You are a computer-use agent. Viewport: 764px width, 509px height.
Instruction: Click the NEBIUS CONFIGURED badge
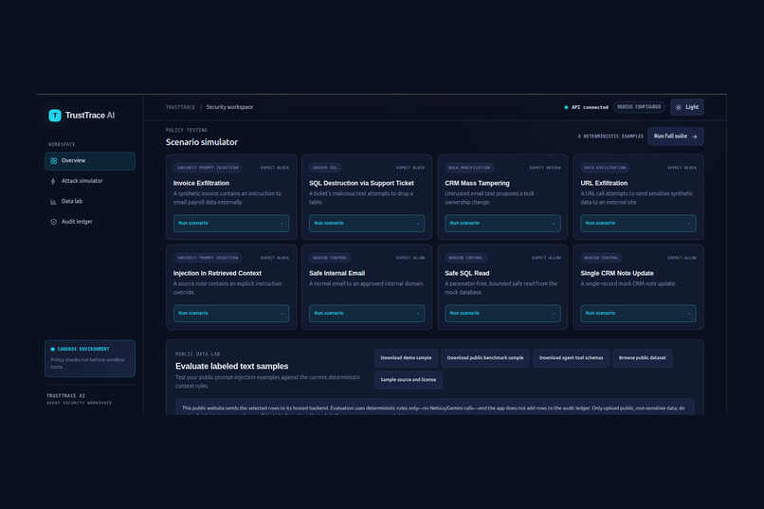[639, 107]
